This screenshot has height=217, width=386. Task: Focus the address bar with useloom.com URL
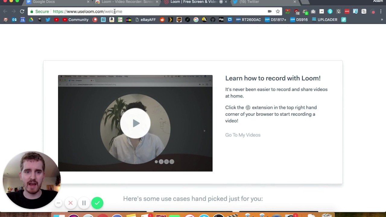point(155,11)
